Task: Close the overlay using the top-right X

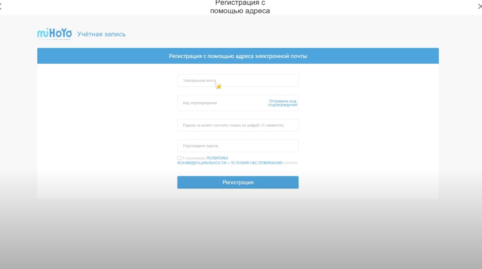Action: point(480,7)
